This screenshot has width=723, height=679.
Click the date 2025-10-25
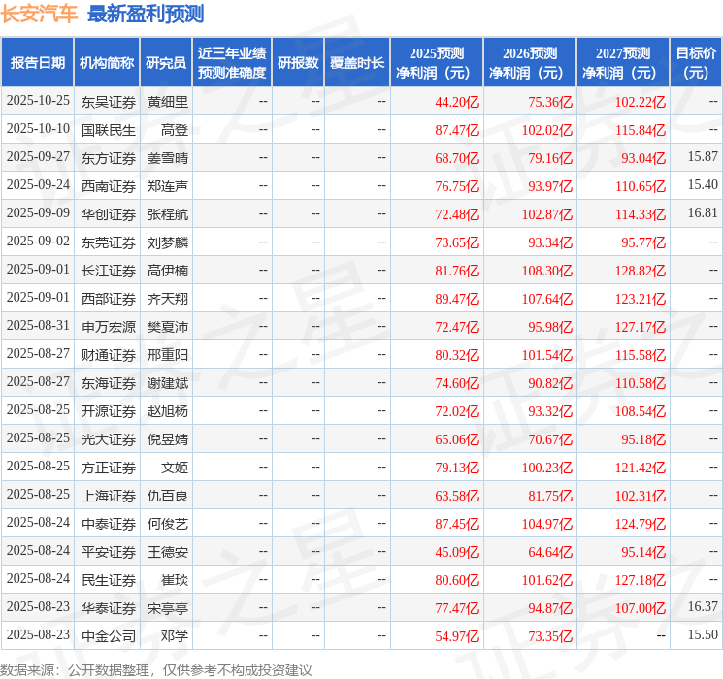(38, 101)
